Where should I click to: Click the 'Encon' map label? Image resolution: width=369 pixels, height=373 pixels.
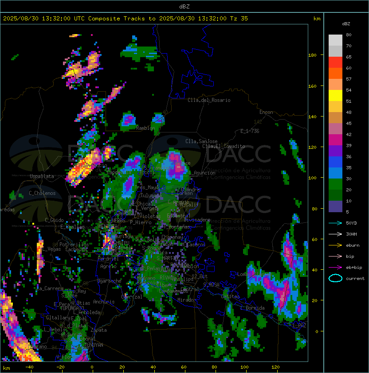coord(266,112)
